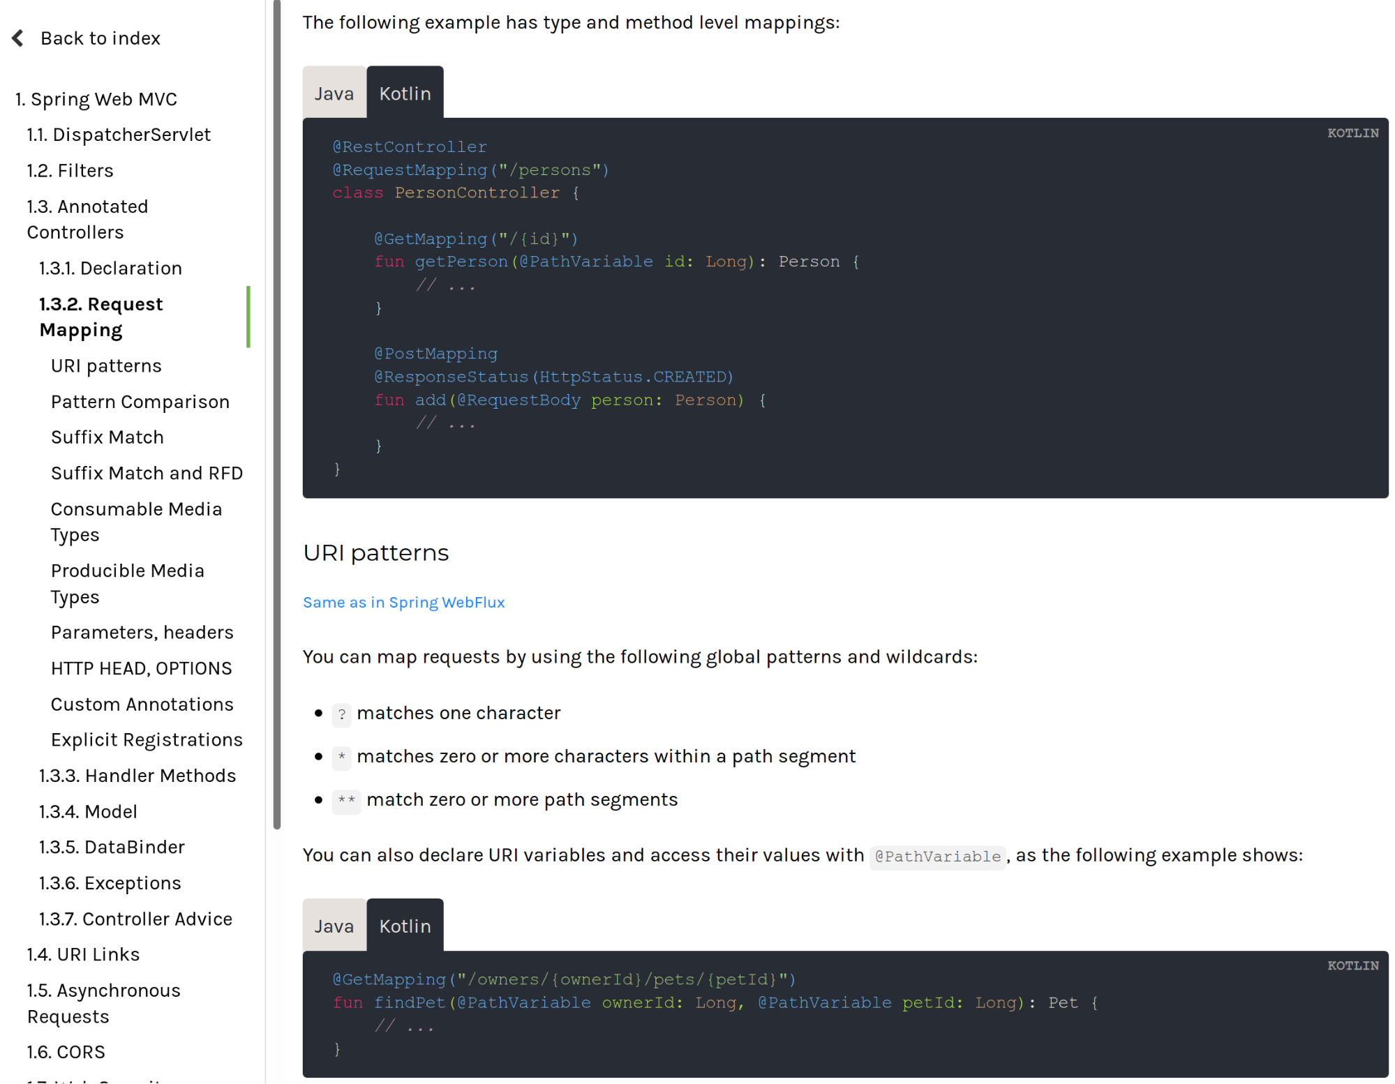
Task: Select the Java tab in first code block
Action: (333, 93)
